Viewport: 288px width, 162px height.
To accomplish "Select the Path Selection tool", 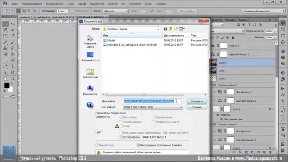I will point(5,72).
